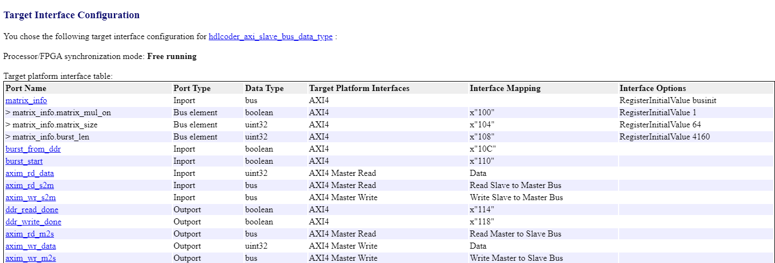The width and height of the screenshot is (775, 263).
Task: Click the Target Interface Configuration heading
Action: 72,15
